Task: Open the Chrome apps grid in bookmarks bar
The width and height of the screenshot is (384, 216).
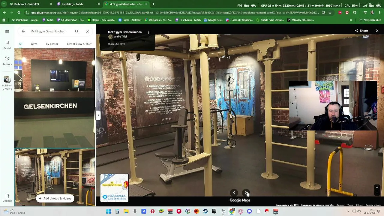Action: [x=4, y=20]
